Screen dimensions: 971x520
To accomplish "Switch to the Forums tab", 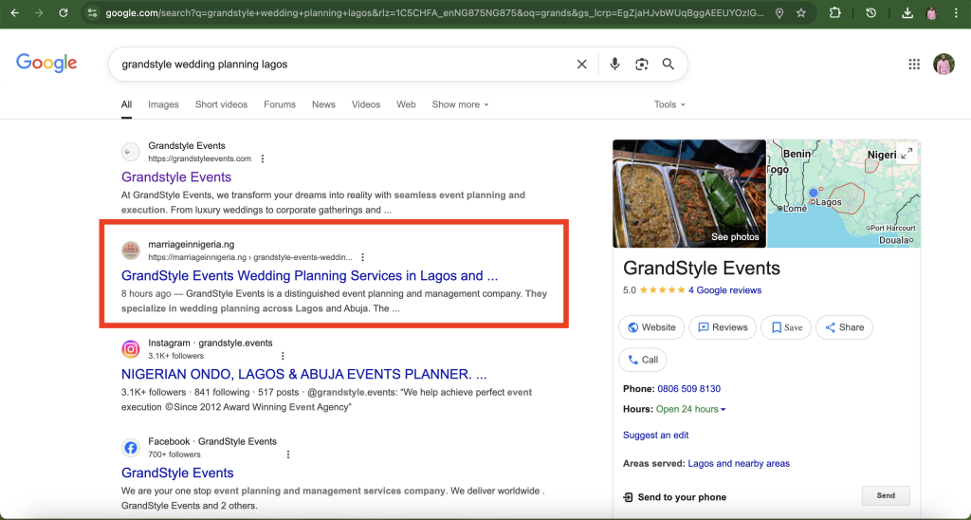I will click(280, 104).
